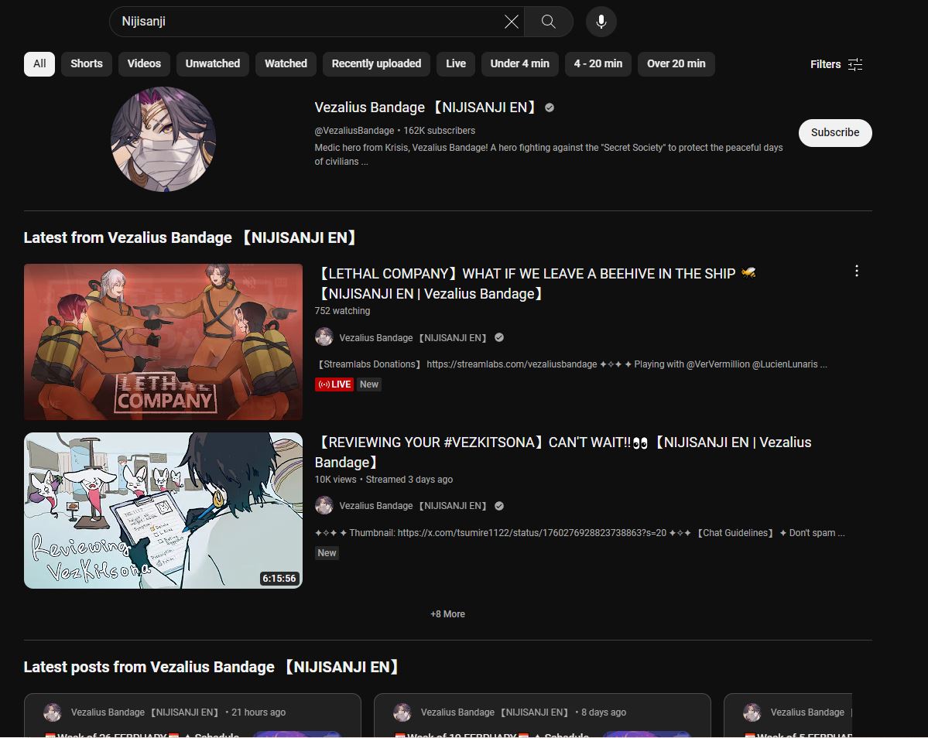Expand the +8 More videos link
Viewport: 928px width, 738px height.
447,613
